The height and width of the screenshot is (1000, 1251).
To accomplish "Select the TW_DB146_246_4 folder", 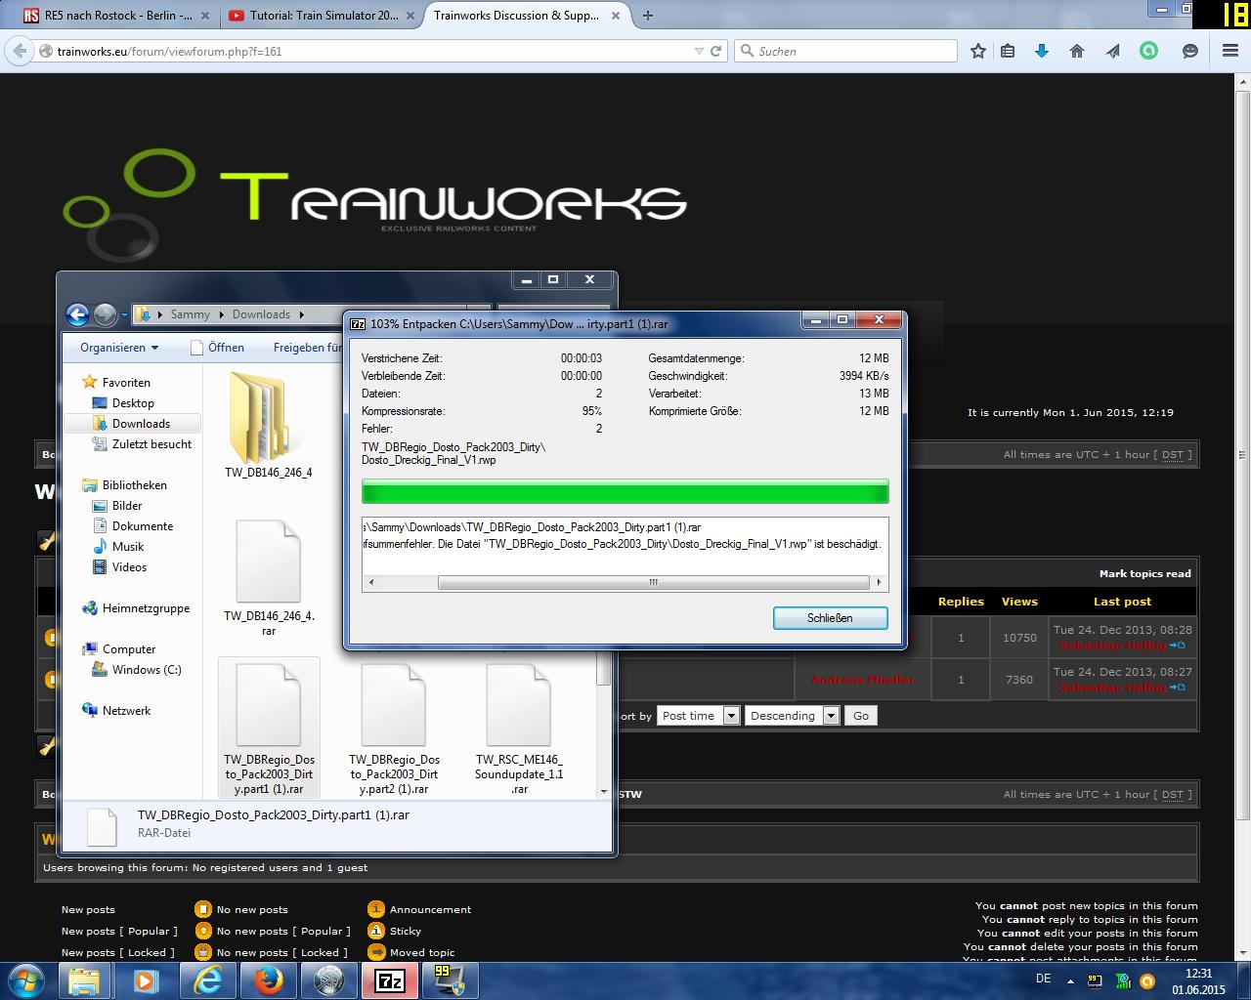I will [x=268, y=426].
